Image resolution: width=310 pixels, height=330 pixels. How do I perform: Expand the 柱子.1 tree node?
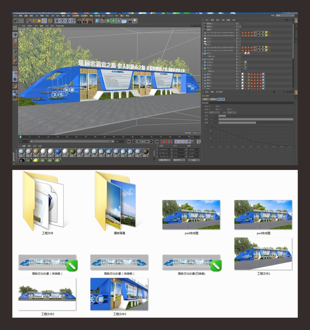[203, 54]
